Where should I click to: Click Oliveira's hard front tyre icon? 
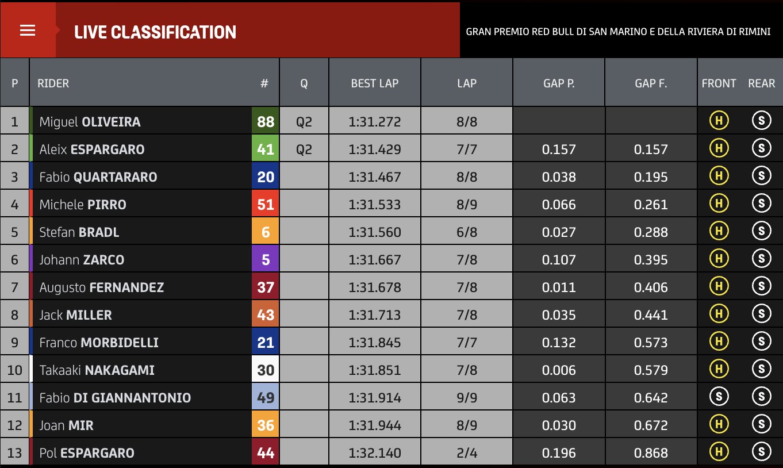[718, 121]
